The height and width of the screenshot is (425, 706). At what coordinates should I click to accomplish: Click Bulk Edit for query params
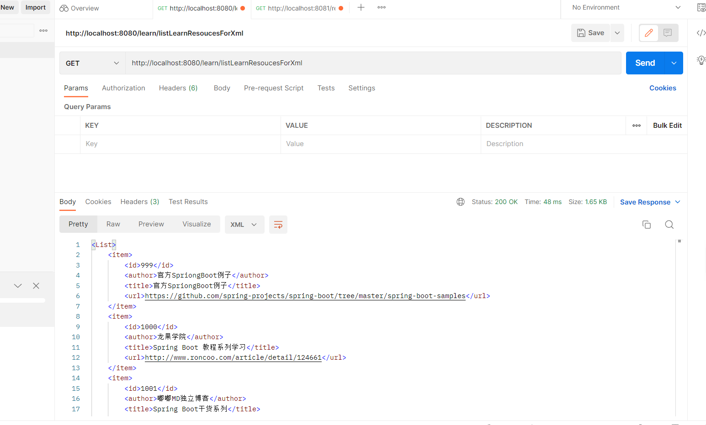pyautogui.click(x=667, y=126)
